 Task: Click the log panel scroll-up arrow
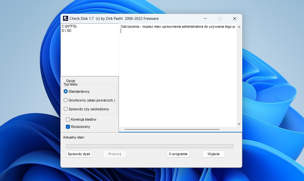coord(239,27)
